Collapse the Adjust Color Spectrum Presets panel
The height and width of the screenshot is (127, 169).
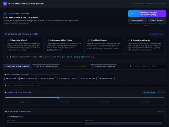[160, 111]
